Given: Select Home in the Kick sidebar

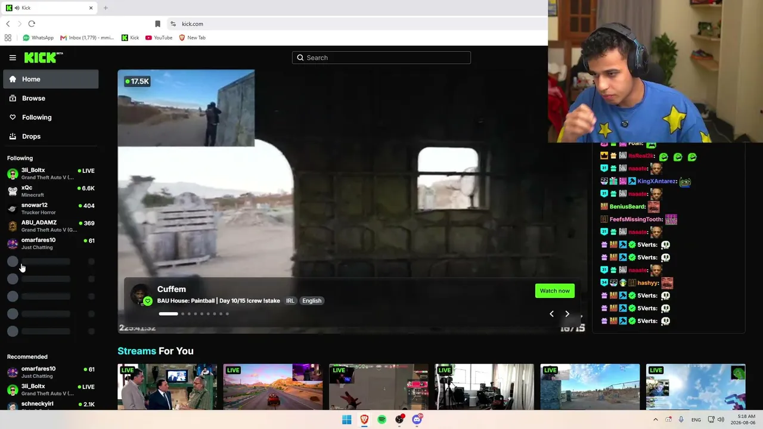Looking at the screenshot, I should click(51, 79).
